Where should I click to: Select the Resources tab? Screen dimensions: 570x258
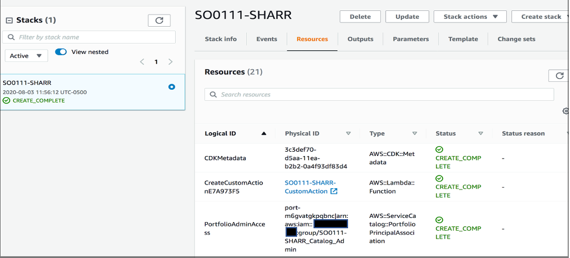(312, 39)
